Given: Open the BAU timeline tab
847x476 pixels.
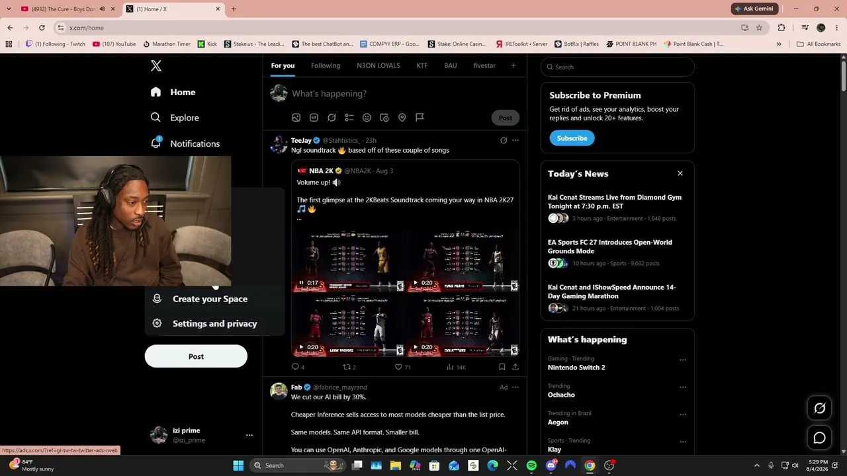Looking at the screenshot, I should 451,65.
